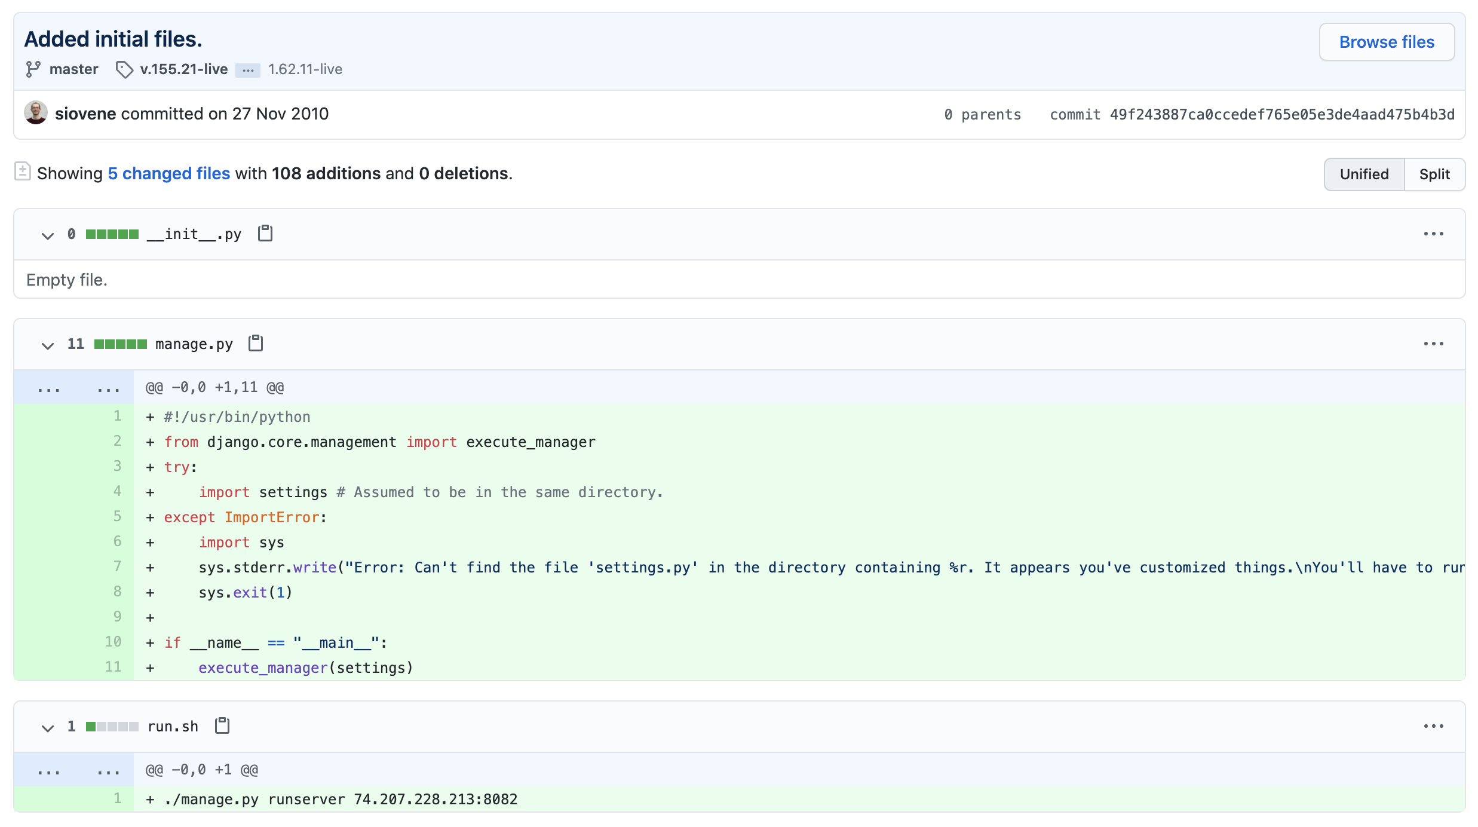Open options menu for manage.py file
The image size is (1478, 827).
click(1433, 344)
